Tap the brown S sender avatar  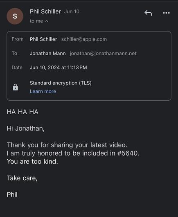point(15,16)
